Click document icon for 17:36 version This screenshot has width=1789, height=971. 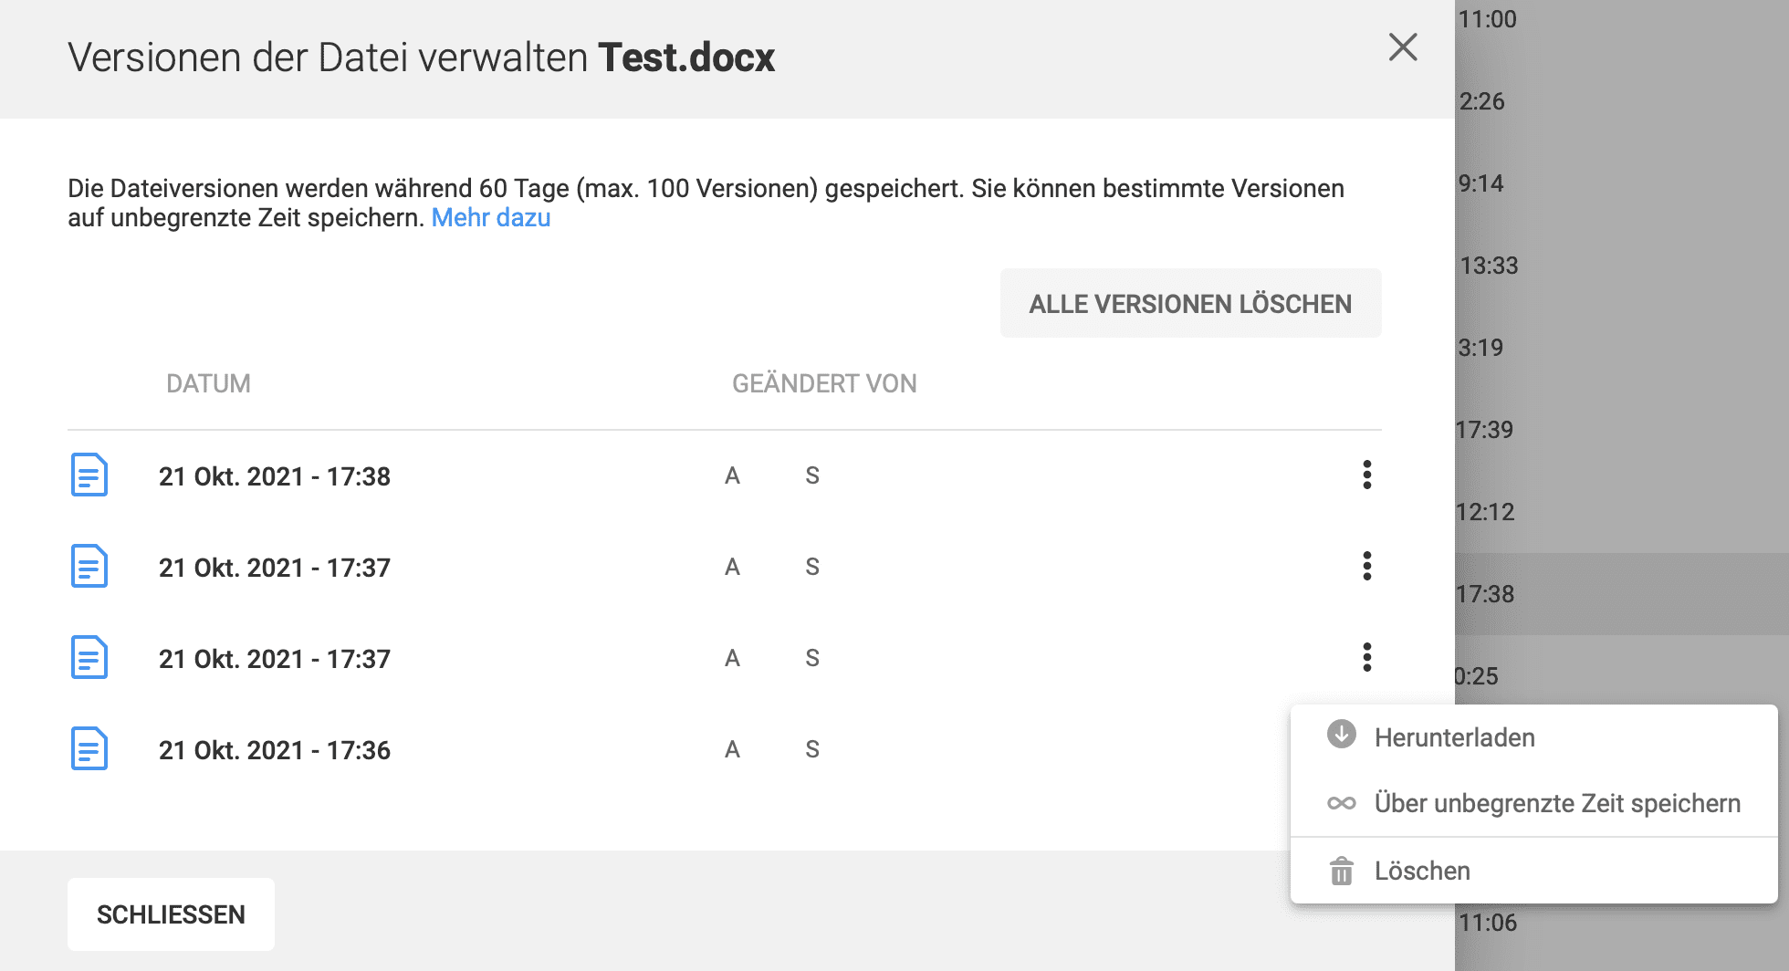(89, 748)
